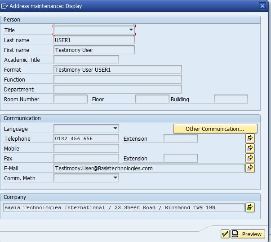The image size is (271, 242).
Task: Click the Room Number label
Action: (22, 99)
